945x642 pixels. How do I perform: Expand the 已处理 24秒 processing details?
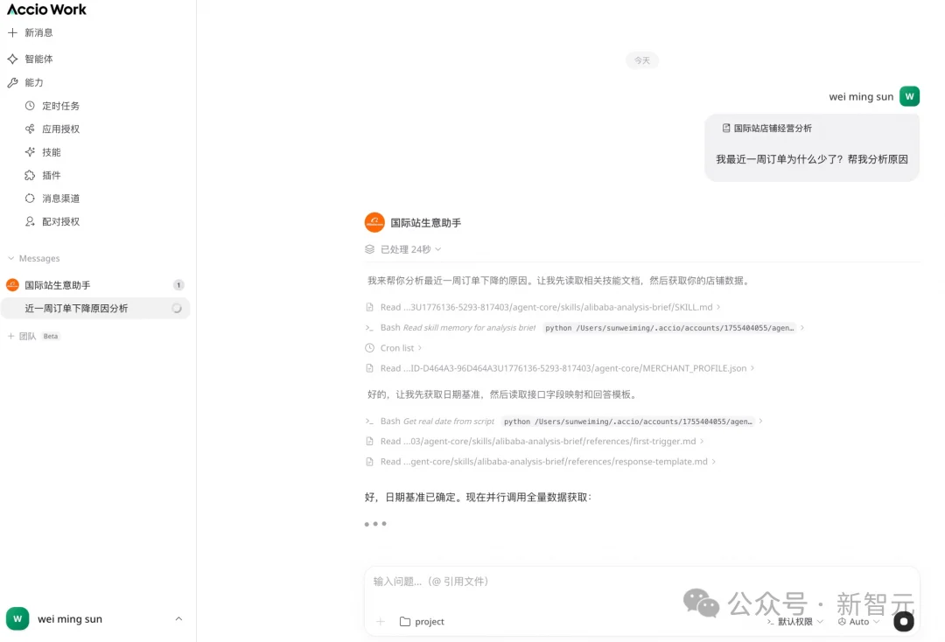pyautogui.click(x=403, y=248)
